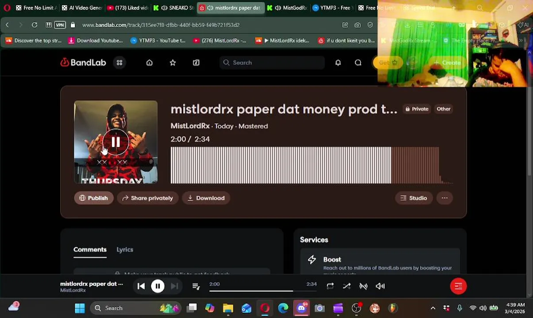Viewport: 533px width, 318px height.
Task: Pause track on cover art
Action: point(116,142)
